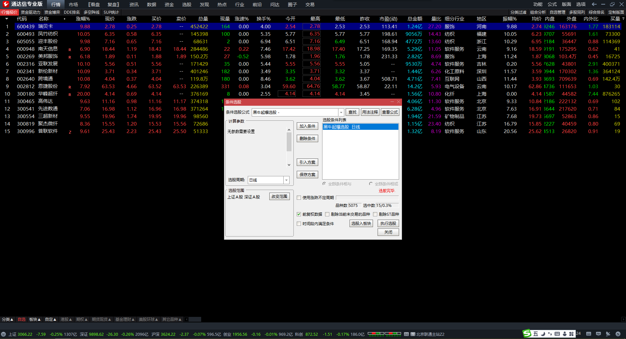Select the 全部条件相或 radio button
Image resolution: width=626 pixels, height=339 pixels.
371,184
